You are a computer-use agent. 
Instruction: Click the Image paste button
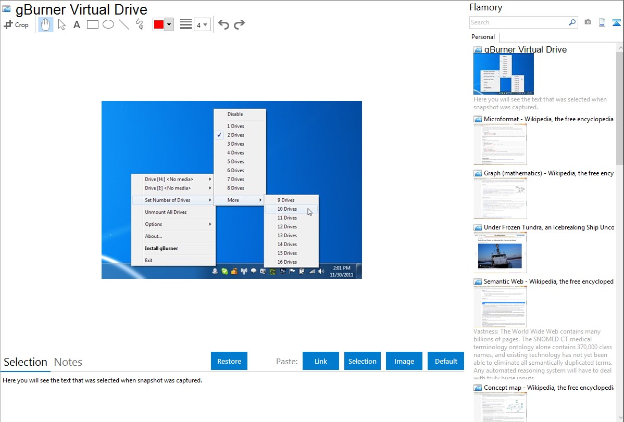(404, 361)
